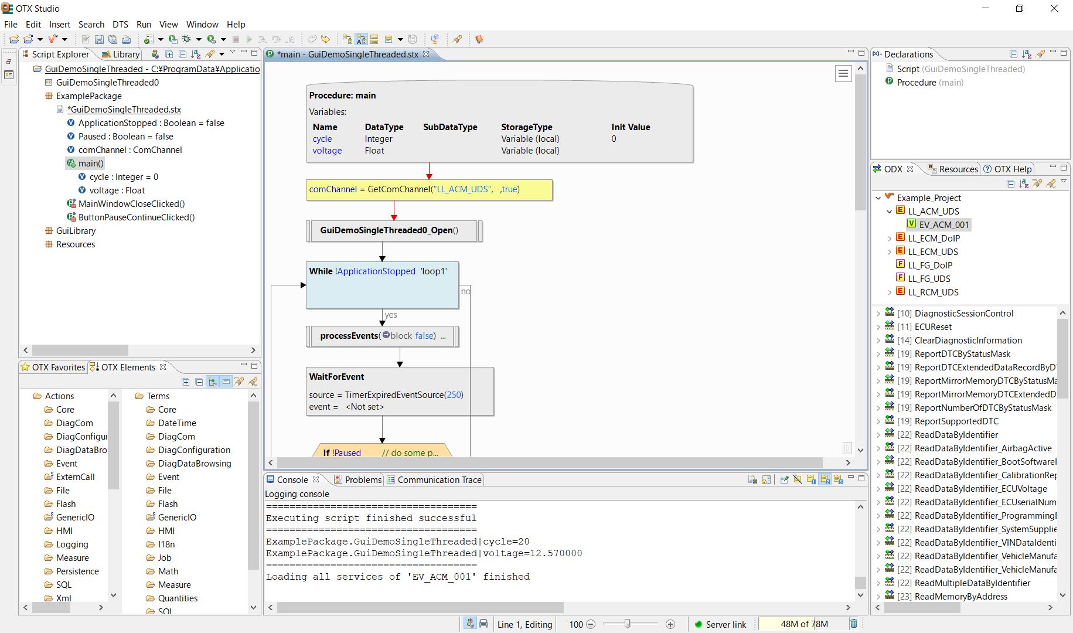Expand the LL_ECM_DoIP node
Image resolution: width=1073 pixels, height=633 pixels.
(x=891, y=238)
